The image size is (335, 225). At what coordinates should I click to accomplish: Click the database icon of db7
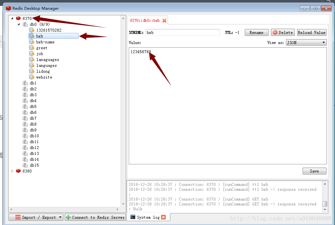(x=25, y=118)
